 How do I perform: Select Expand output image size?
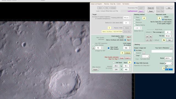[x=135, y=53]
